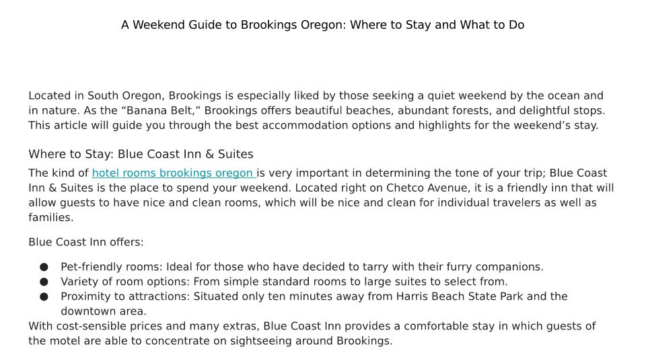Click "The kind of" before the link
Viewport: 646px width, 363px height.
59,173
